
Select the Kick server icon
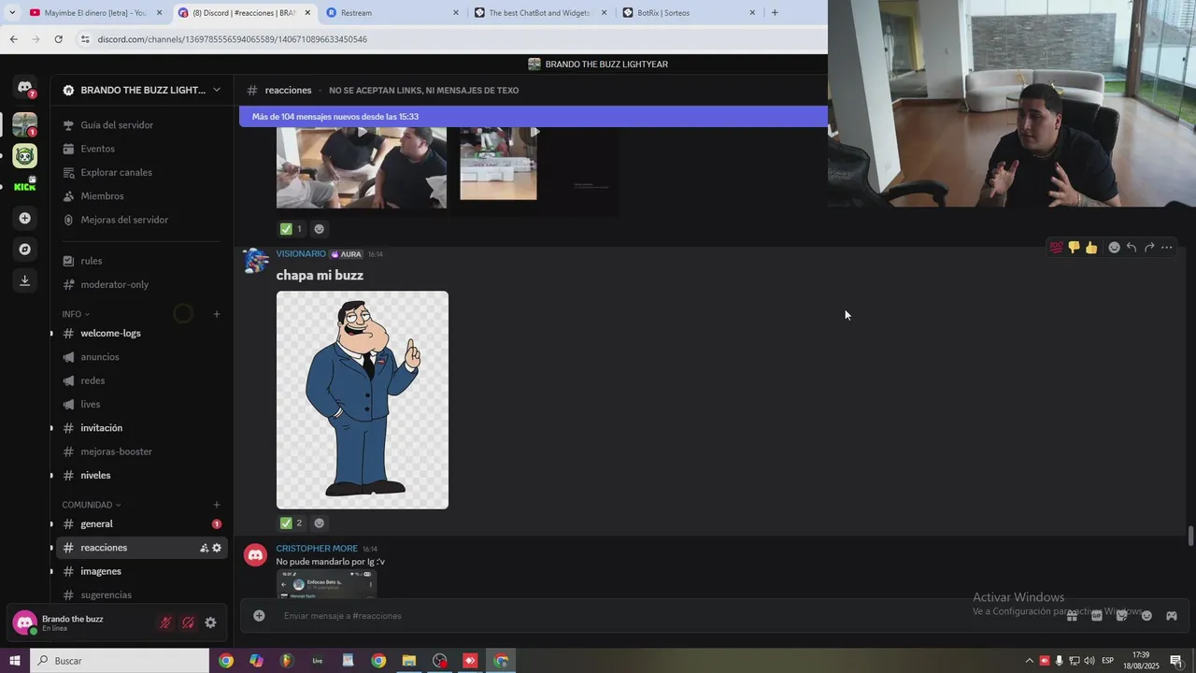click(24, 186)
